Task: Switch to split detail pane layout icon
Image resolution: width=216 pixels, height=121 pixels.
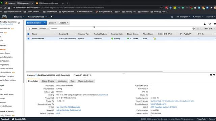Action: (x=211, y=75)
